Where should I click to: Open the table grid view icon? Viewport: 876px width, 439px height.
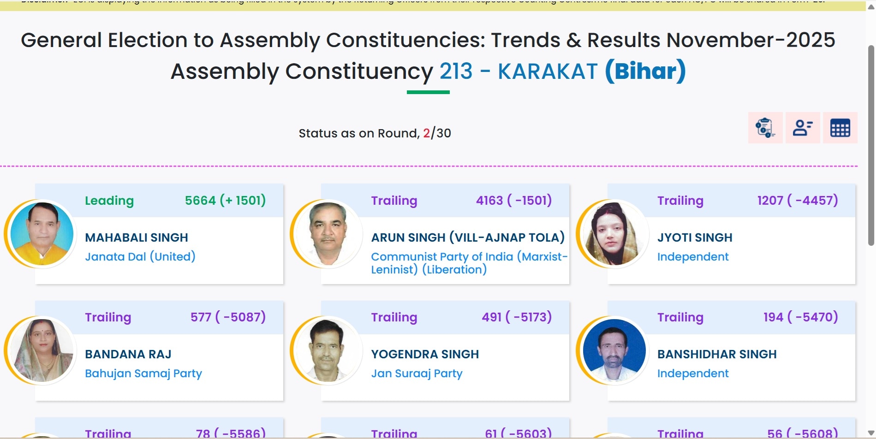pos(840,127)
